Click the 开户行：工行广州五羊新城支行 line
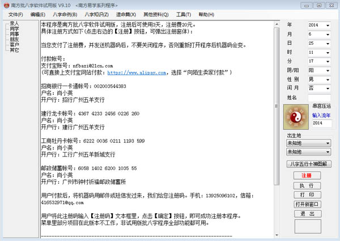The image size is (340, 241). tap(78, 155)
